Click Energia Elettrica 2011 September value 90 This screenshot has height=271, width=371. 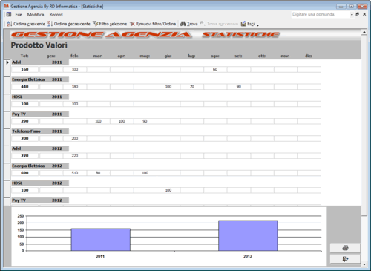[239, 87]
